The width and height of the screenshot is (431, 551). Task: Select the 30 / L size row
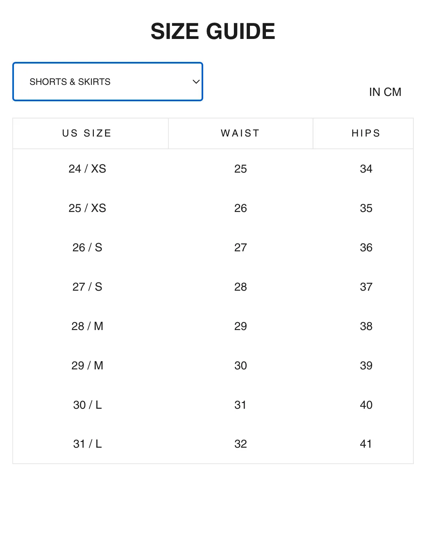point(213,405)
